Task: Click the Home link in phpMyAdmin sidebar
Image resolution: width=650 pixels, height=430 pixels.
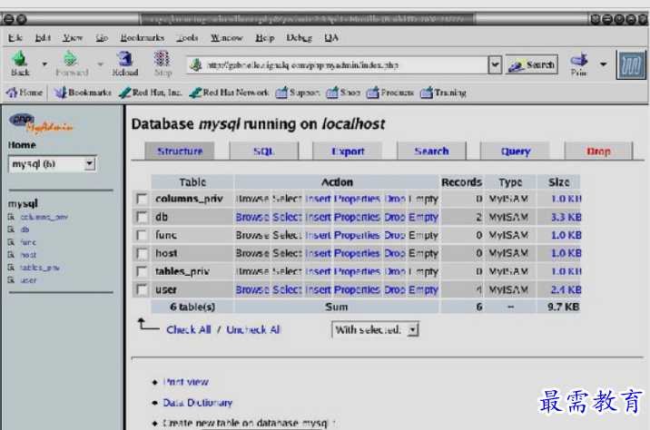Action: (x=22, y=145)
